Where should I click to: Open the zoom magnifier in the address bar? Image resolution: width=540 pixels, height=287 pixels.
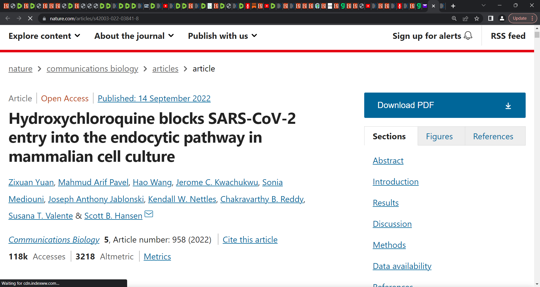click(x=454, y=18)
